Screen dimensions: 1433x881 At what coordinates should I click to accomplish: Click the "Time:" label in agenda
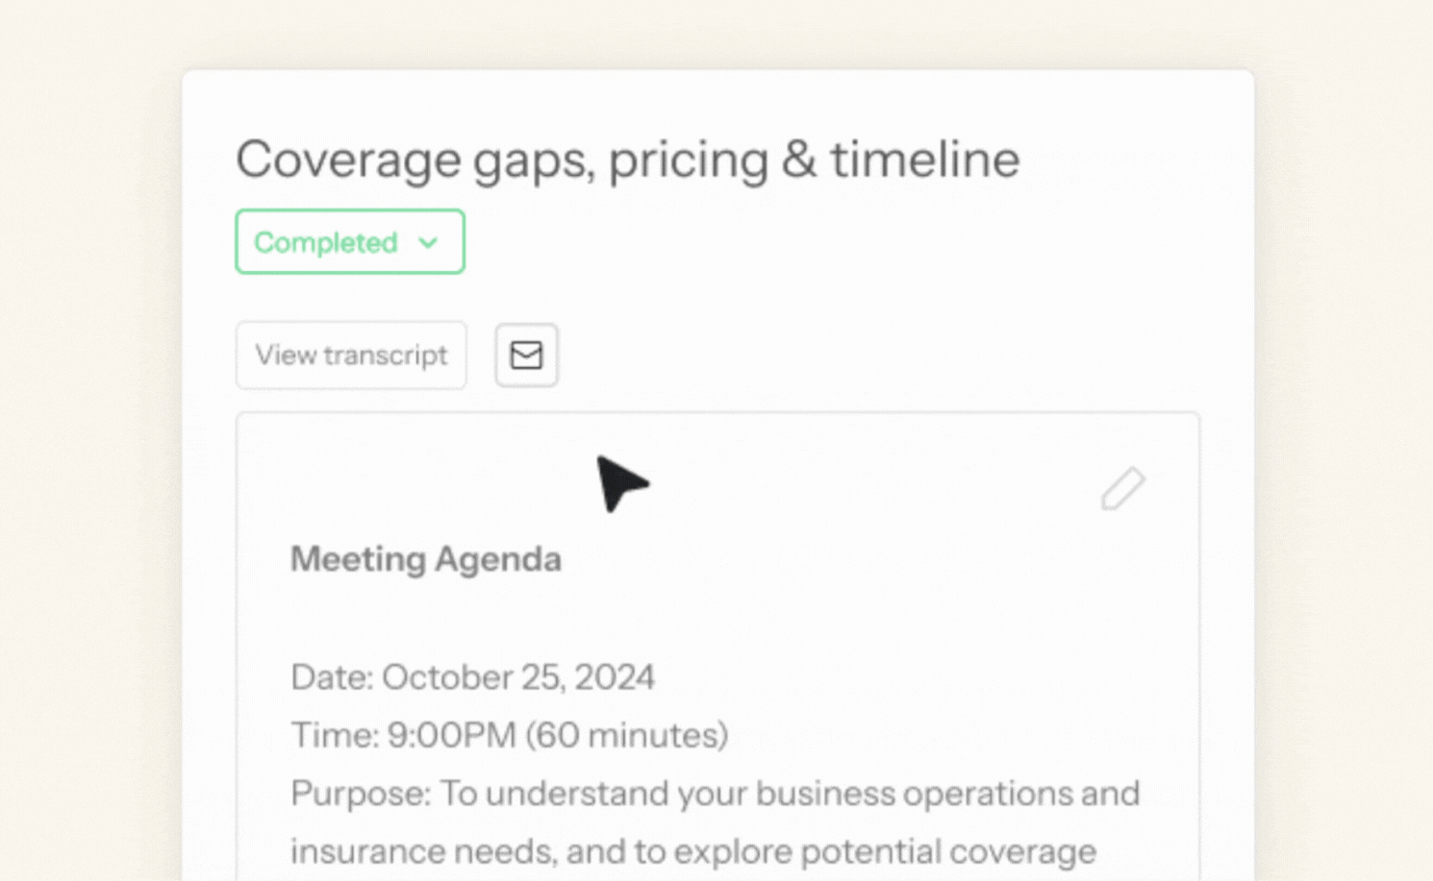[335, 736]
